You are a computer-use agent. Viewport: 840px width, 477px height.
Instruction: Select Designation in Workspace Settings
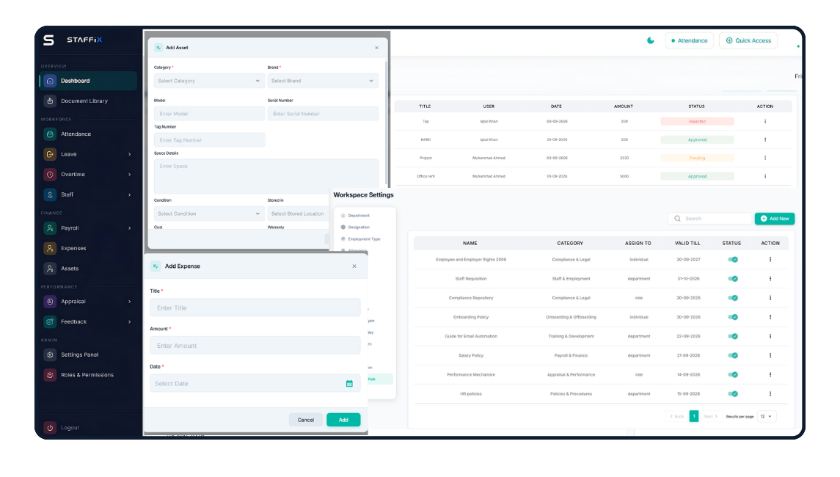355,227
